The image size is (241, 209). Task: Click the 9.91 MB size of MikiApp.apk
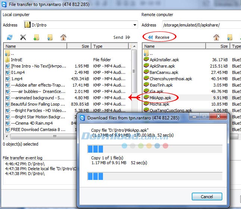click(220, 98)
